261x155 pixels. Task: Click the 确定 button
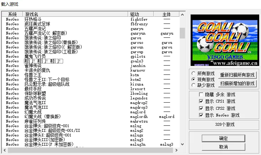pos(223,138)
